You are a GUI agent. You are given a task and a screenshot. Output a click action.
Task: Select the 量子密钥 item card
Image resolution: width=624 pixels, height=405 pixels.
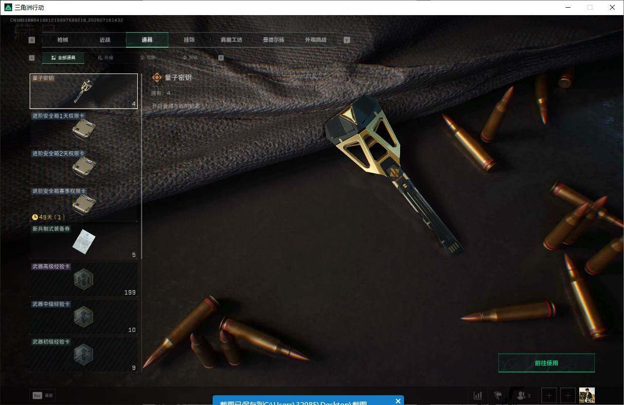pos(84,91)
